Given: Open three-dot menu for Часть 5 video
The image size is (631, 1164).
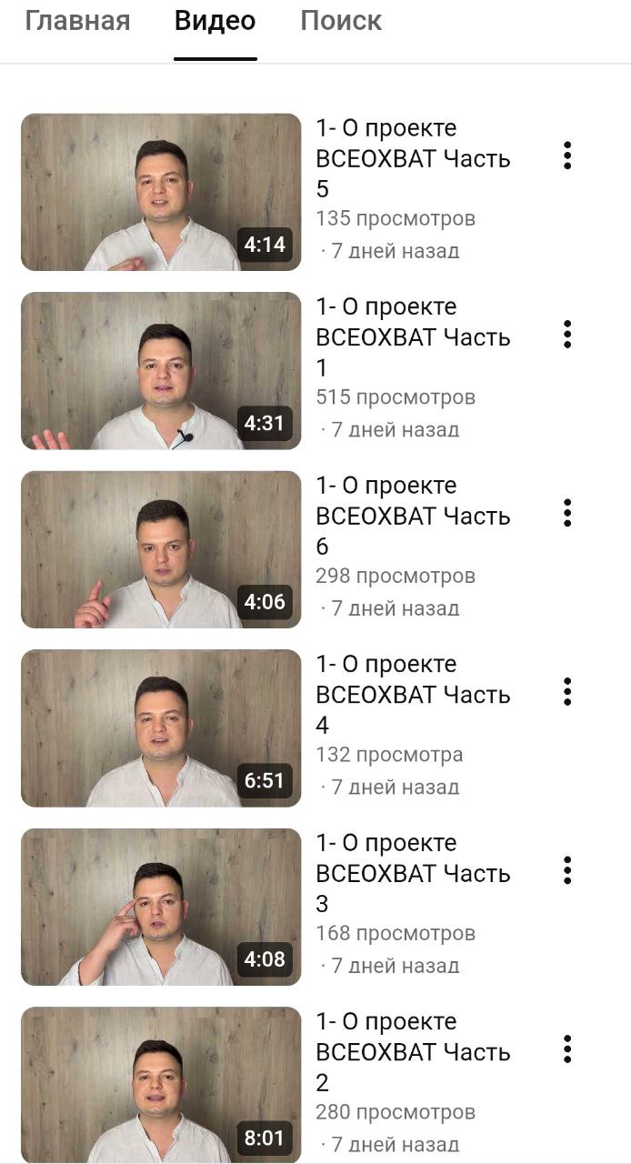Looking at the screenshot, I should click(567, 156).
